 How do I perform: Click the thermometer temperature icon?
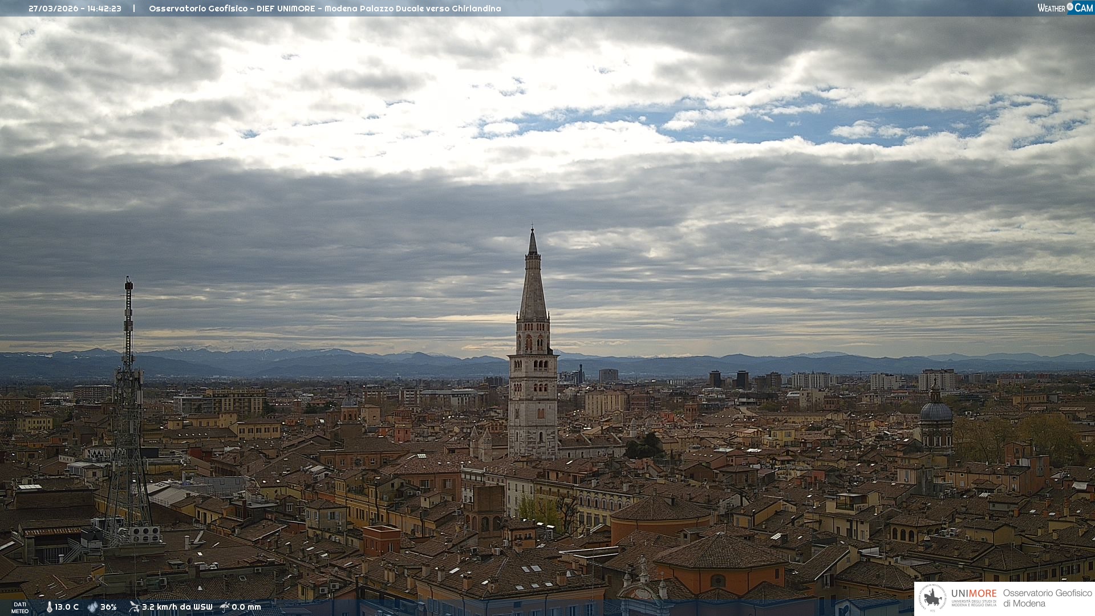pyautogui.click(x=49, y=607)
